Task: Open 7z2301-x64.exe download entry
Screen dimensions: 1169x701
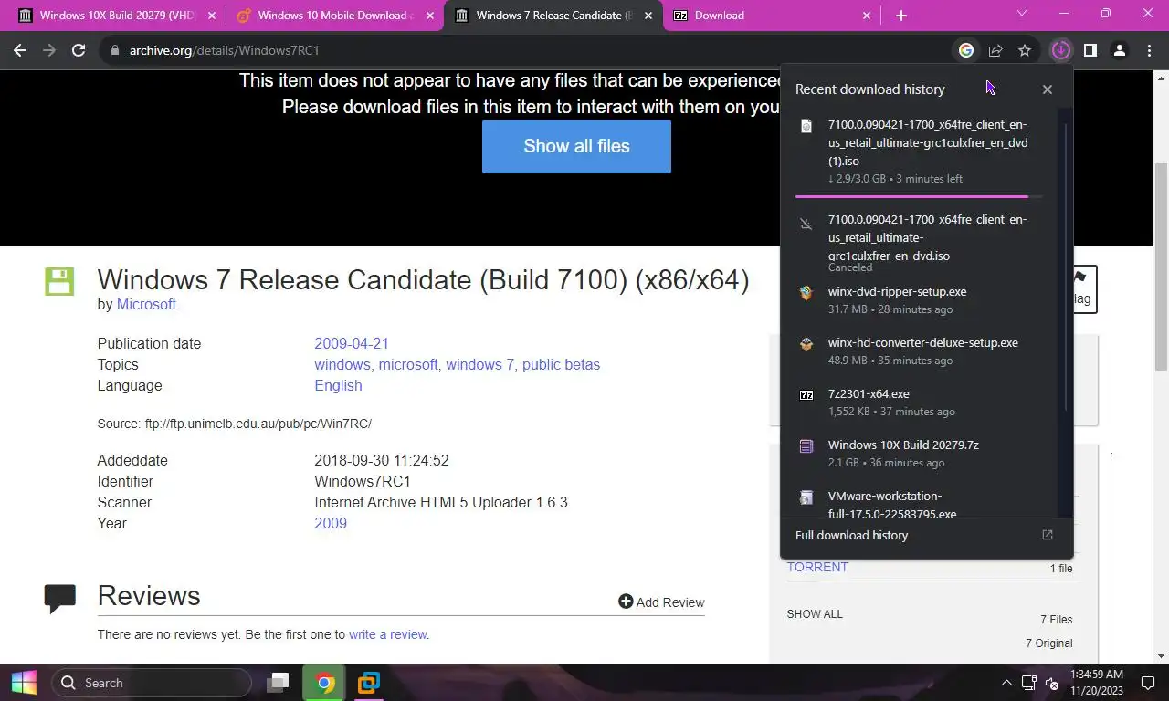Action: 922,403
